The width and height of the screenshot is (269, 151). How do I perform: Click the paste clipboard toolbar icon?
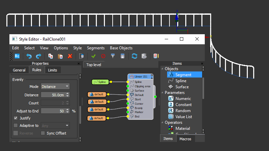60,56
